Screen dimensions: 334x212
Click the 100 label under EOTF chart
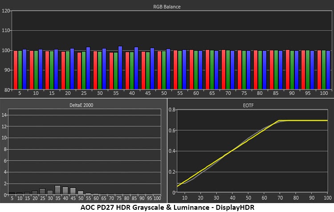328,198
